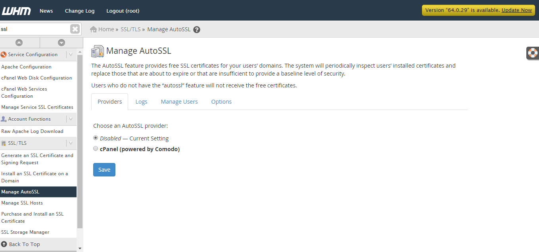Switch to the Logs tab

pyautogui.click(x=141, y=102)
